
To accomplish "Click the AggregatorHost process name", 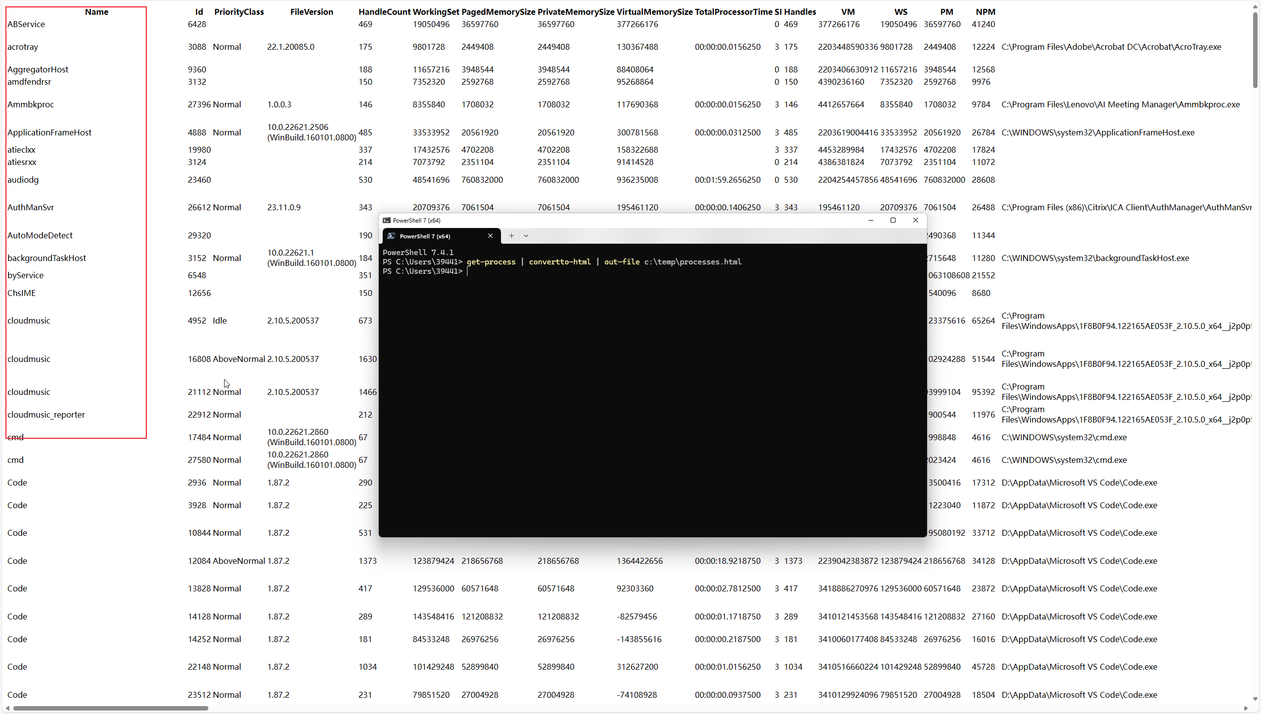I will (38, 69).
